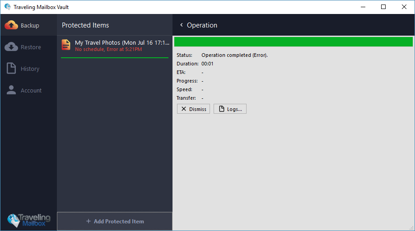Minimize the Traveling Mailbox Vault window
415x231 pixels.
(x=363, y=7)
